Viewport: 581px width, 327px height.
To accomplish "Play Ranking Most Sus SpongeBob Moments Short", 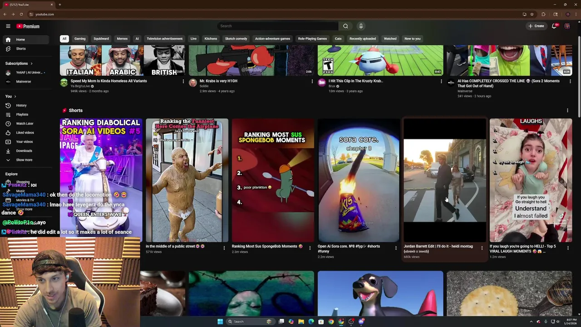I will [x=273, y=180].
